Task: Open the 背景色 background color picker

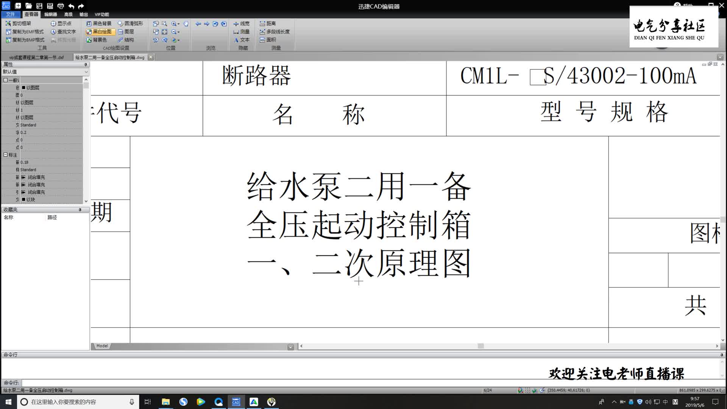Action: click(x=97, y=40)
